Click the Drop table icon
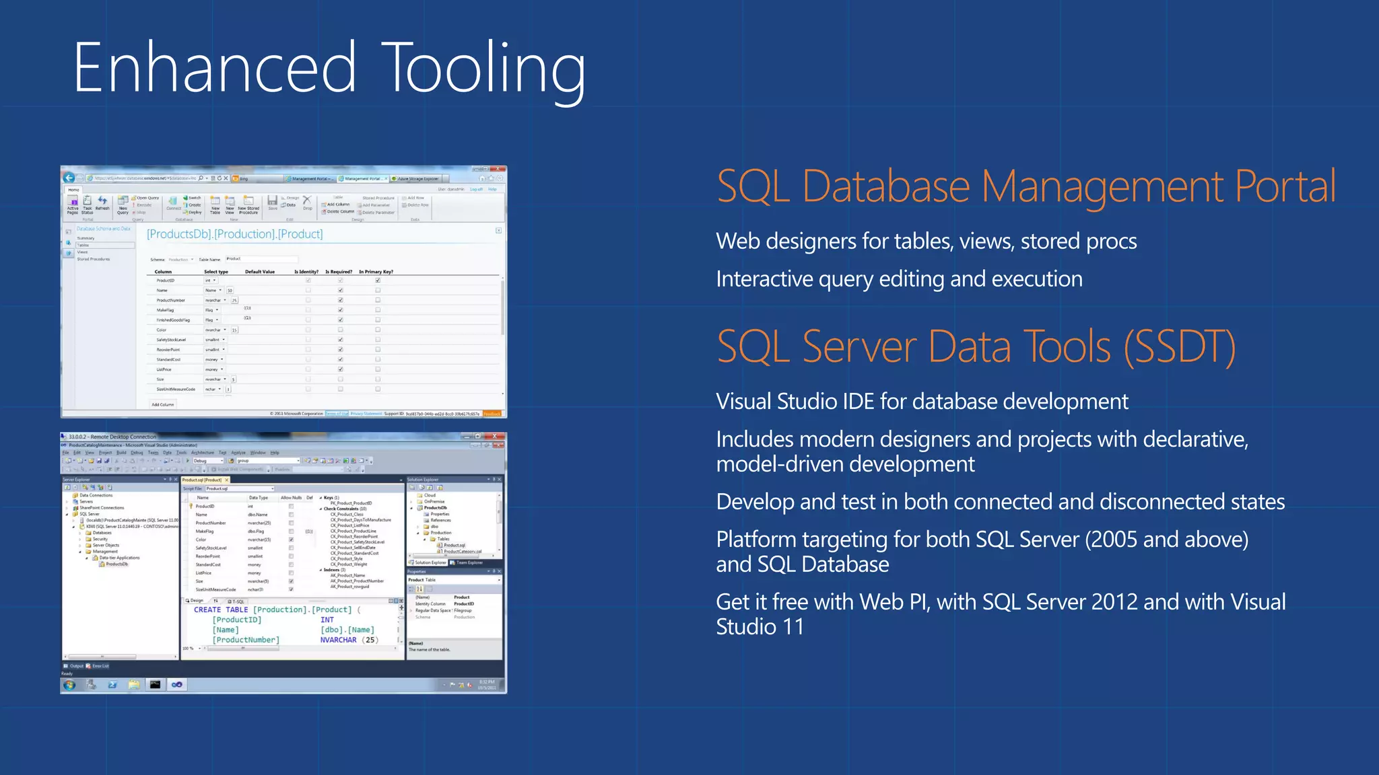The width and height of the screenshot is (1379, 775). 307,202
